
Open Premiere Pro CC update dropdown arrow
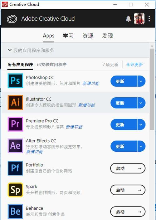[x=141, y=125]
